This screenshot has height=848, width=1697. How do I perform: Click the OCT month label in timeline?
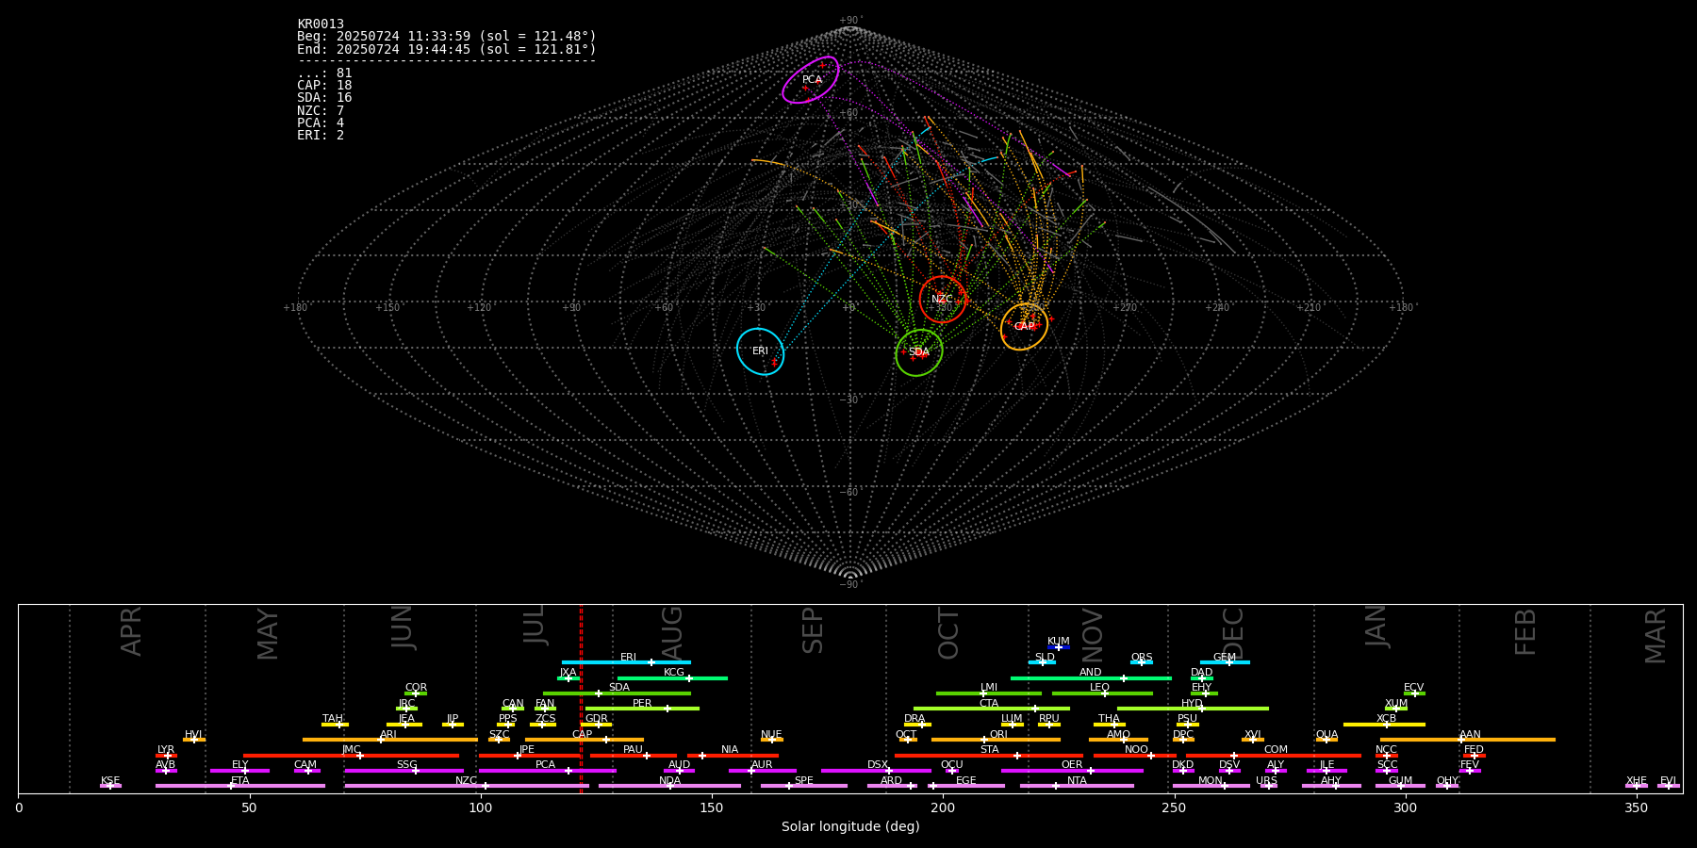(948, 634)
